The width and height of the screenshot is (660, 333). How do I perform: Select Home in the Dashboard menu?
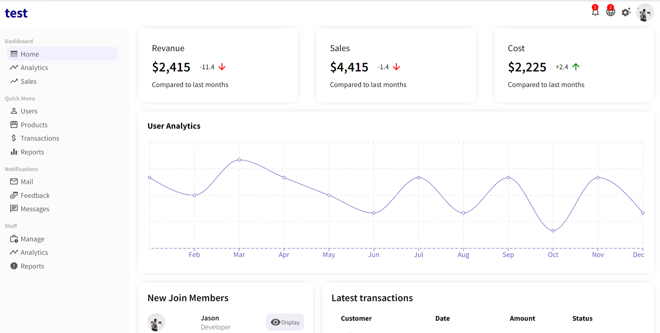[x=30, y=54]
